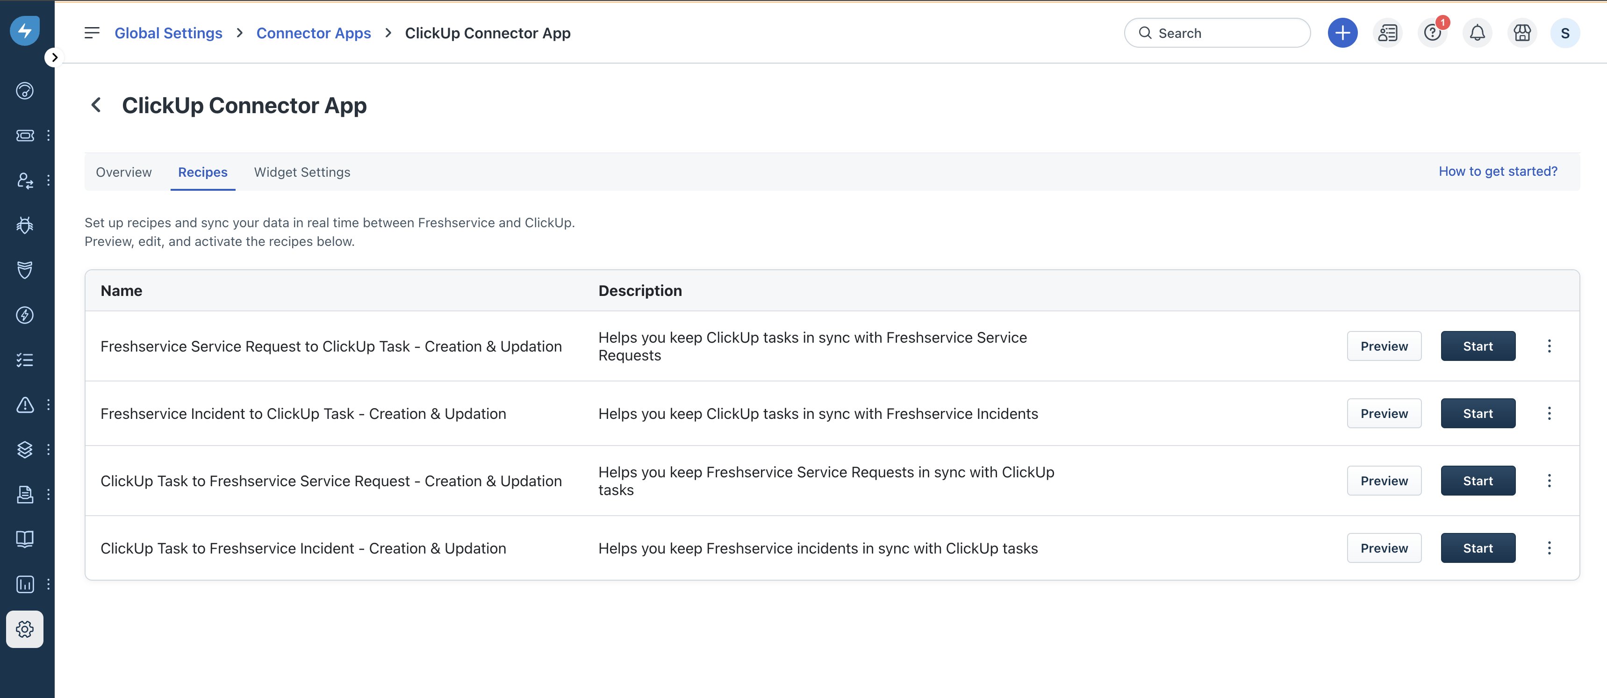Open the How to get started link
The image size is (1607, 698).
(x=1497, y=172)
